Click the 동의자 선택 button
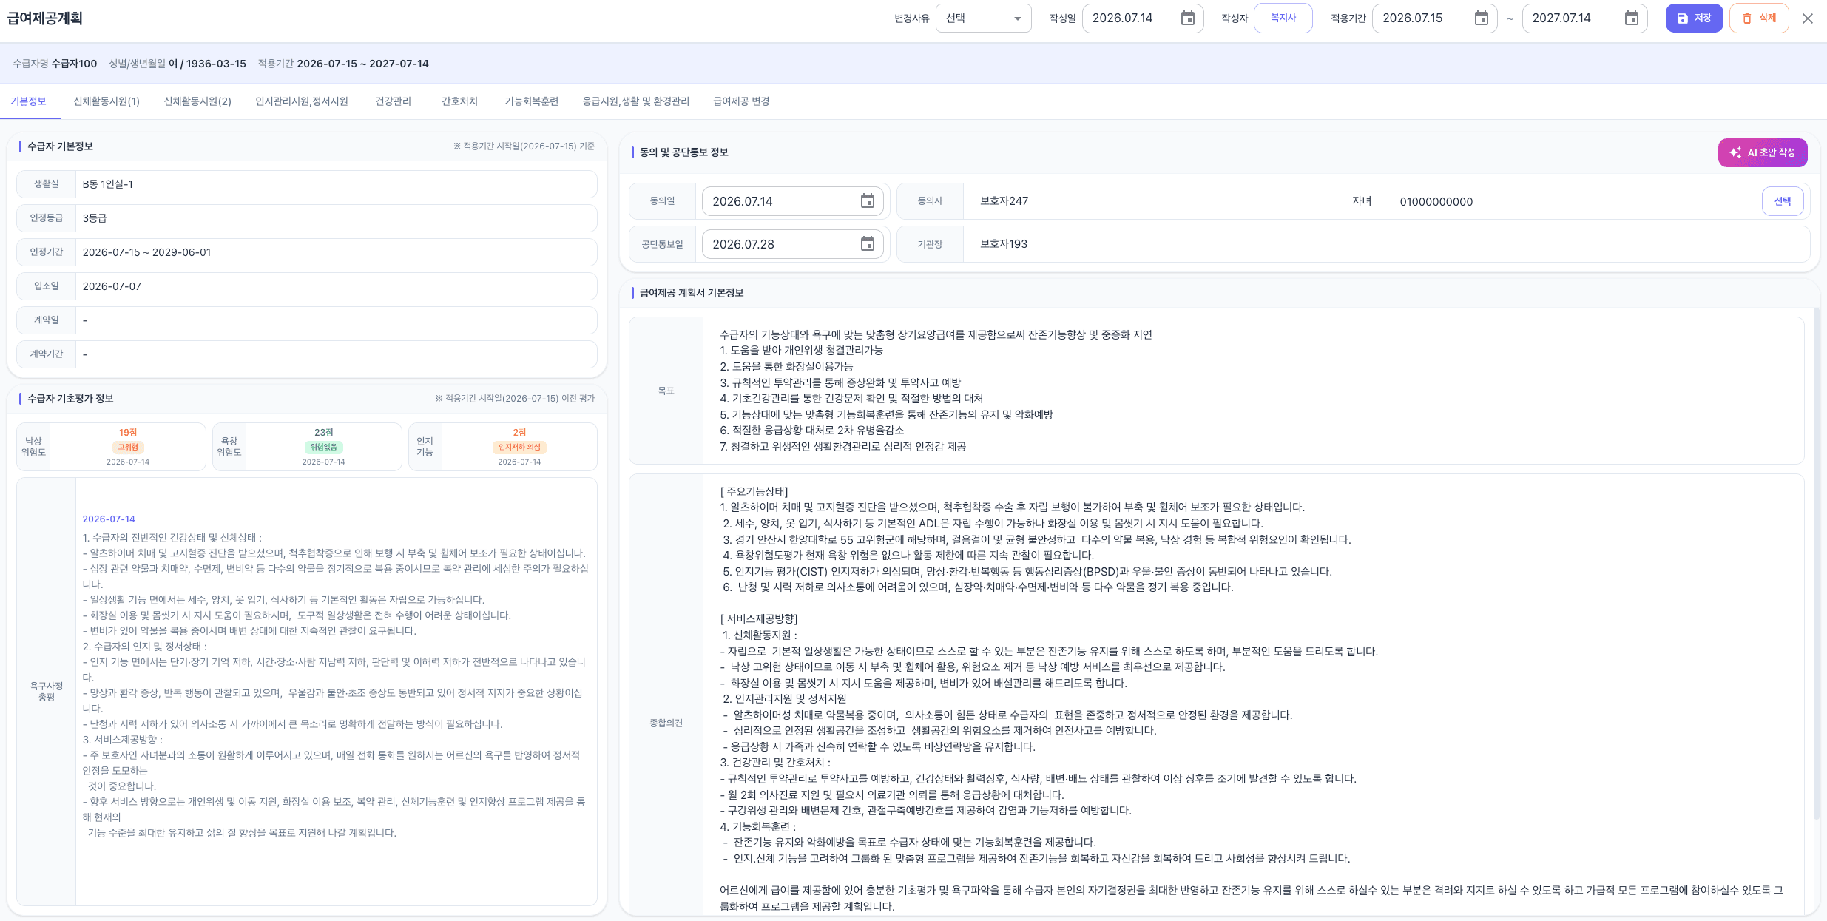The height and width of the screenshot is (921, 1827). point(1783,201)
